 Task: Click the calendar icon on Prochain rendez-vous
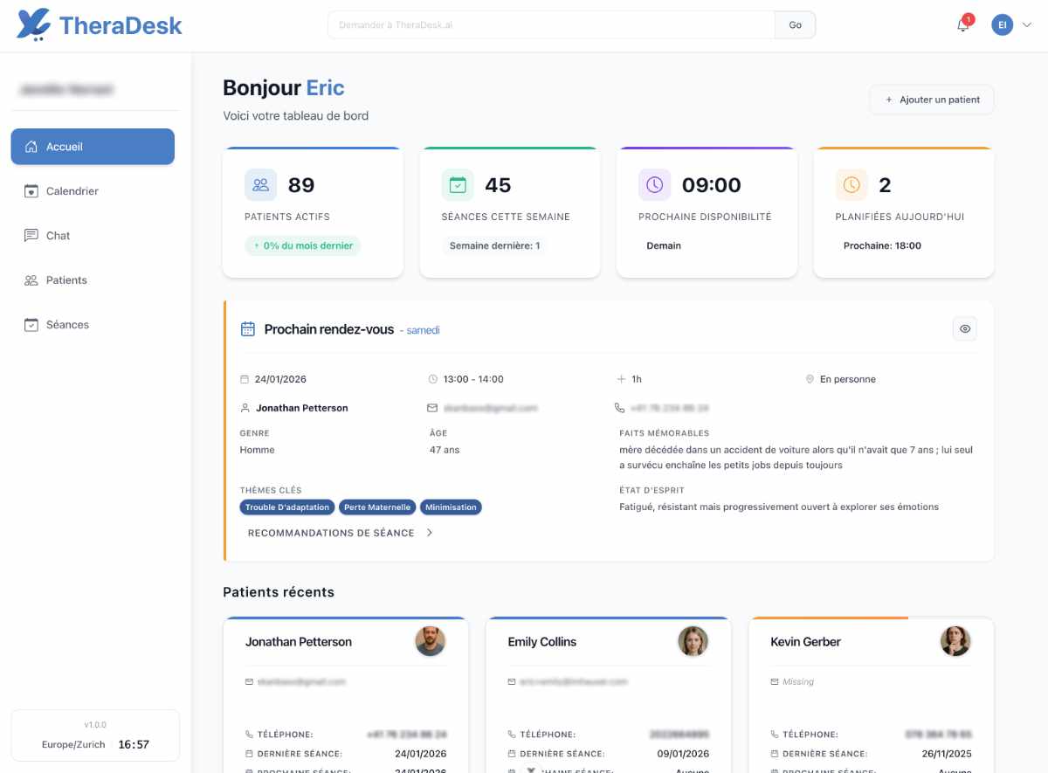tap(248, 328)
